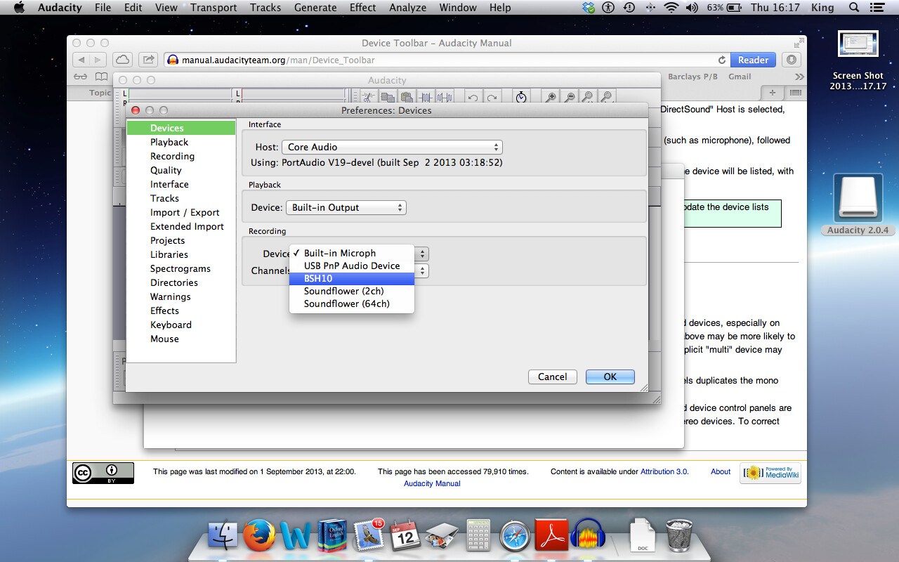The image size is (899, 562).
Task: Select Recording in preferences sidebar
Action: tap(181, 156)
